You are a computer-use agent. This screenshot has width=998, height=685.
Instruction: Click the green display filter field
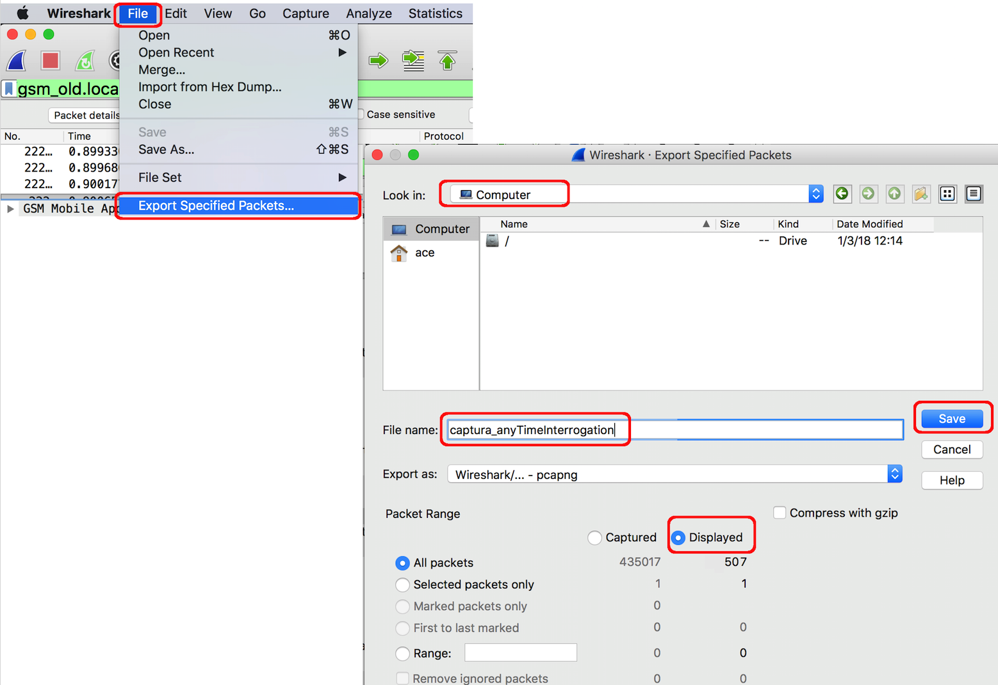(243, 88)
